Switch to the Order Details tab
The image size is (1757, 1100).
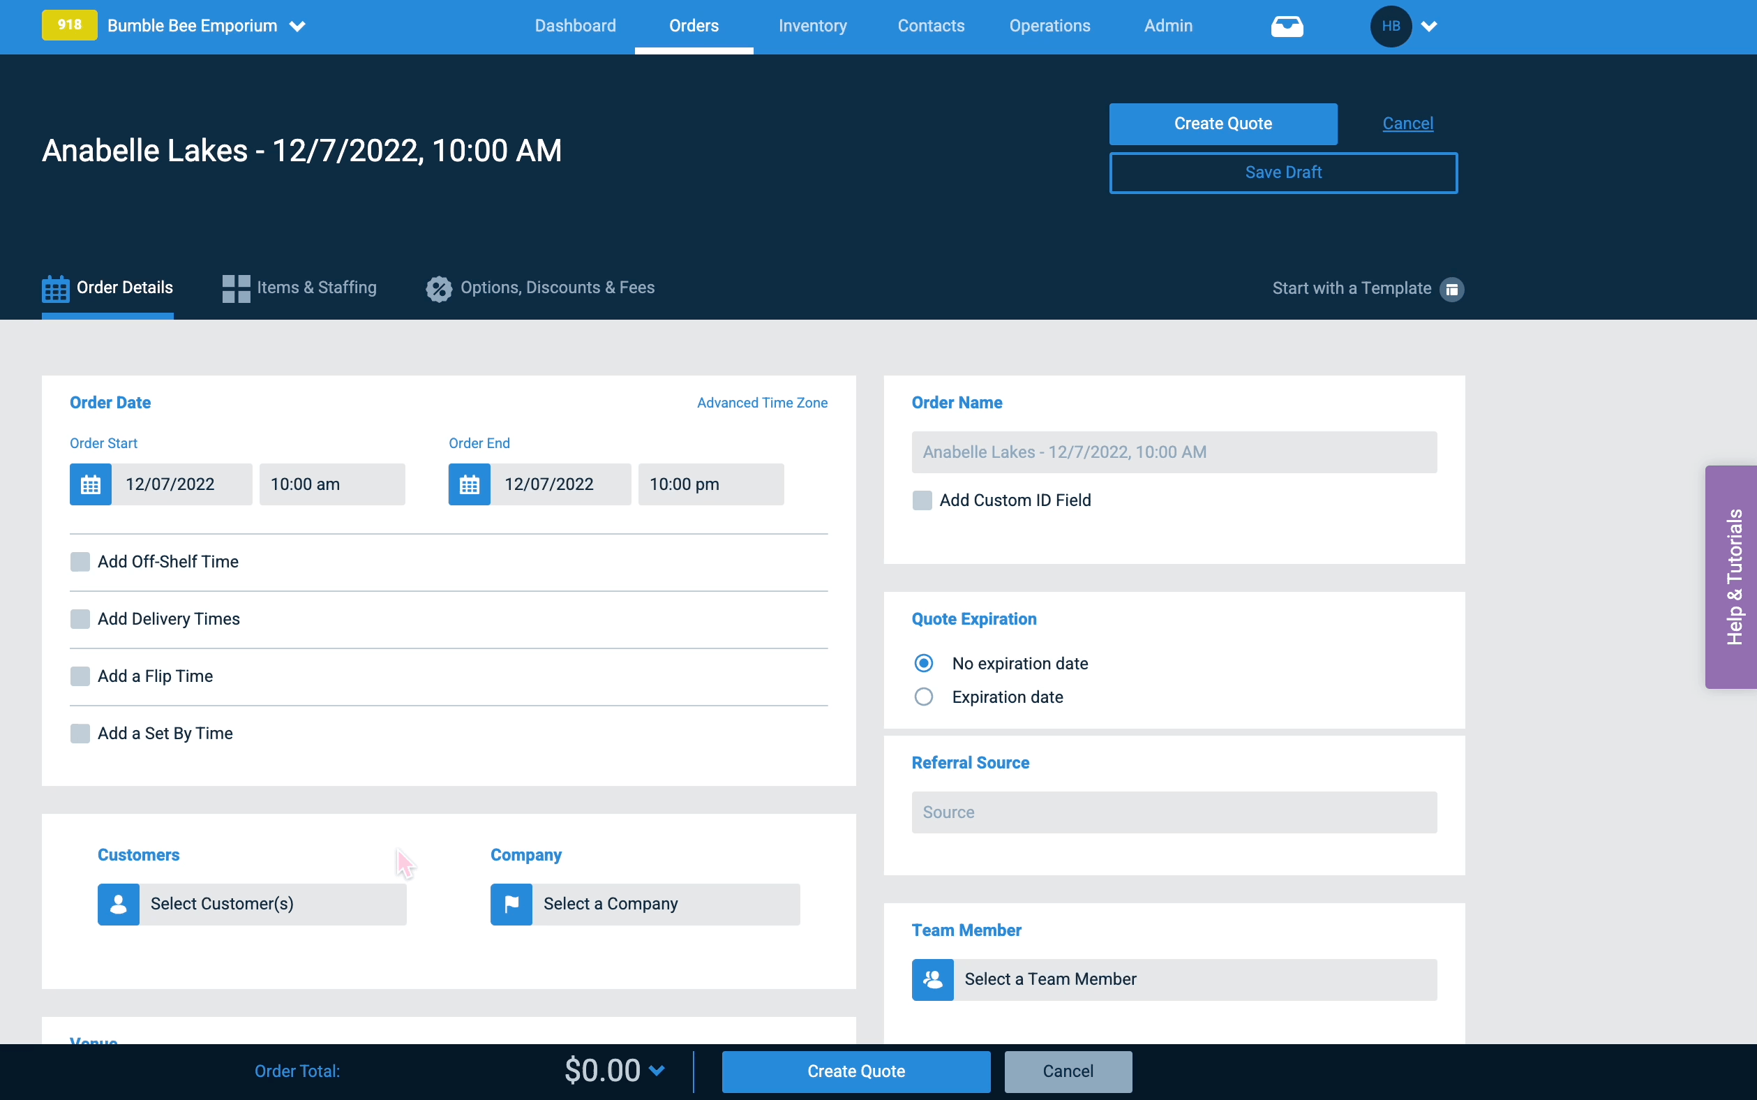point(107,288)
